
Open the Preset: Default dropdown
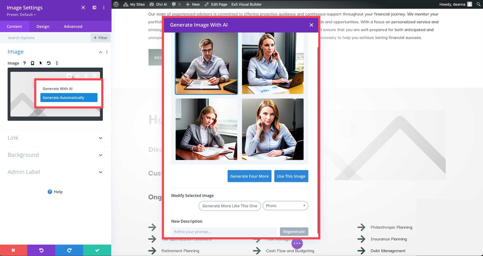point(21,15)
